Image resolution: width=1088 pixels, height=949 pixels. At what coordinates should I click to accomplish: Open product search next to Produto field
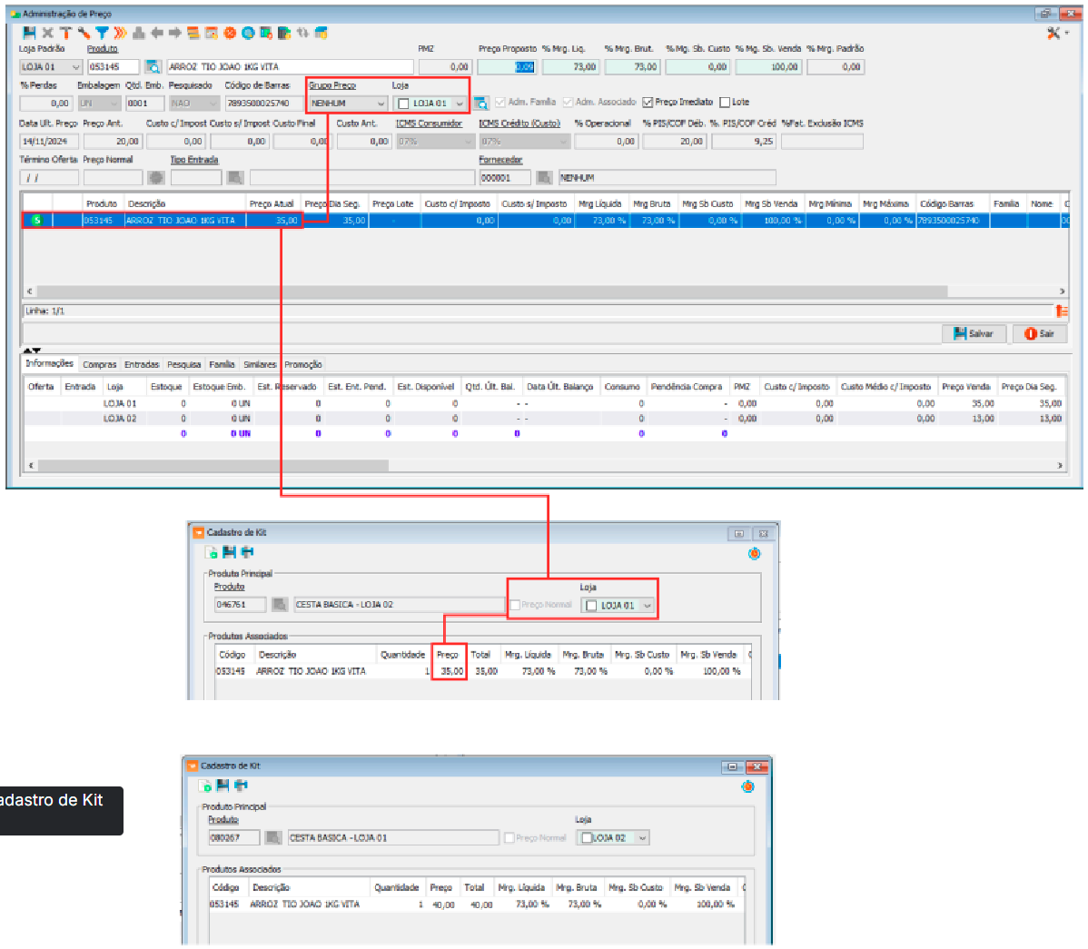coord(153,66)
